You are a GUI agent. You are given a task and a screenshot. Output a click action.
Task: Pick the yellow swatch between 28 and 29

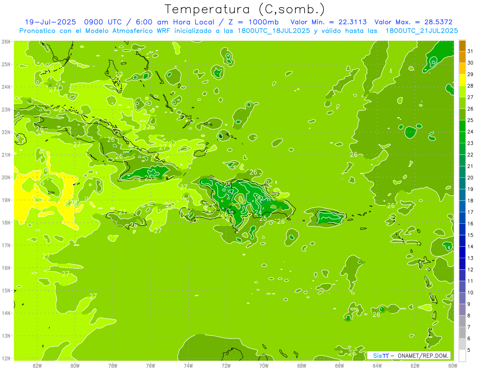tap(462, 80)
